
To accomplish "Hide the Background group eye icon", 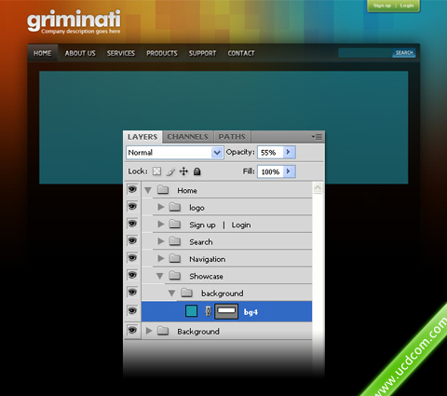I will tap(132, 331).
